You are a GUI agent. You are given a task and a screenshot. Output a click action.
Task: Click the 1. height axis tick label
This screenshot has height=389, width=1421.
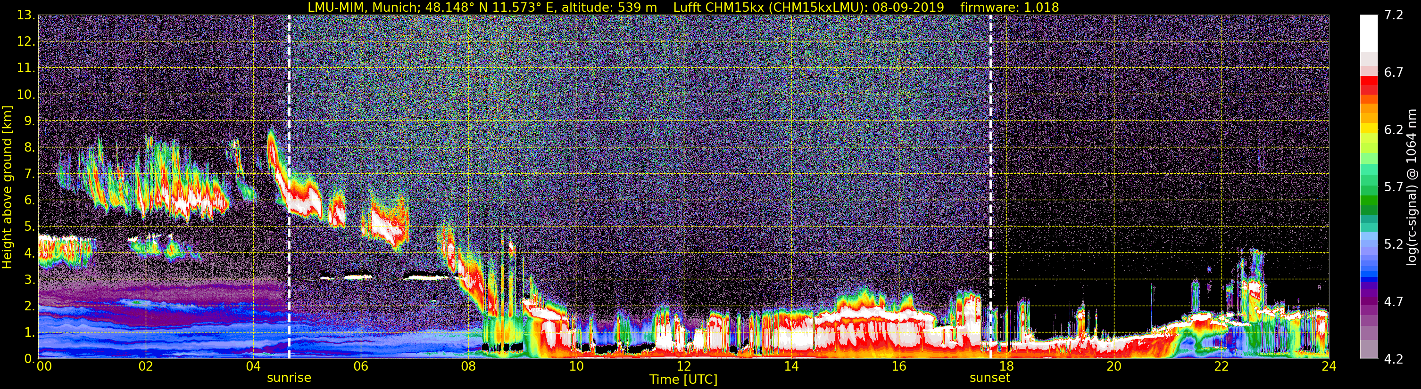coord(30,333)
